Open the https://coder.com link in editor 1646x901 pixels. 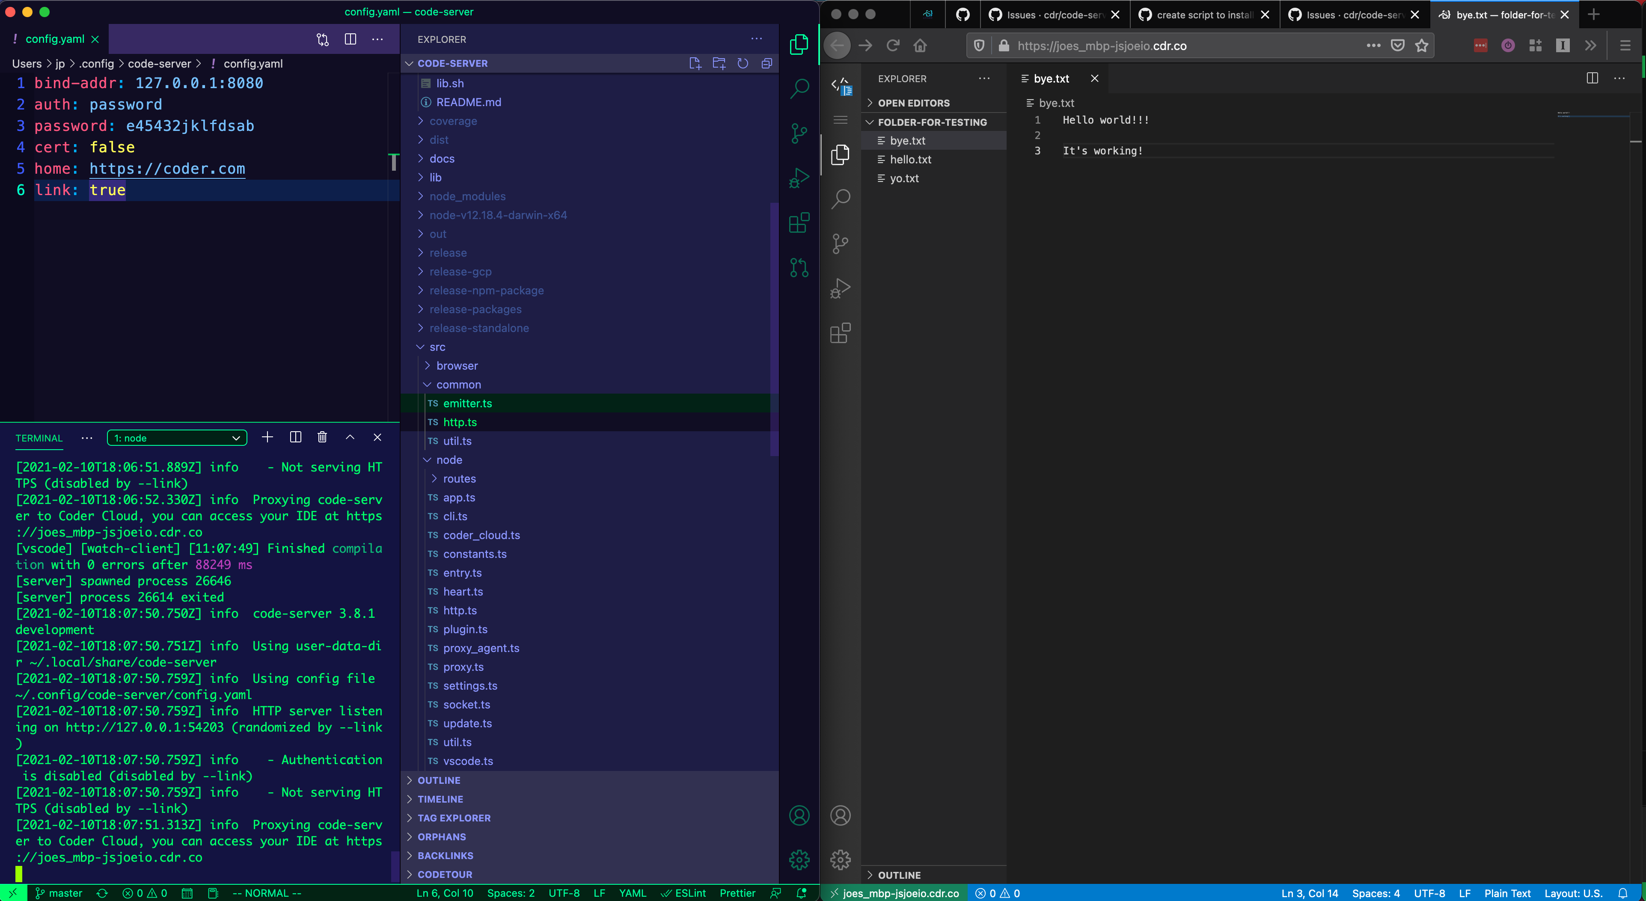coord(167,169)
